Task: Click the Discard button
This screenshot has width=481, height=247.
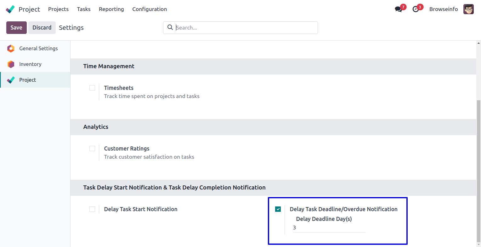Action: click(x=42, y=28)
